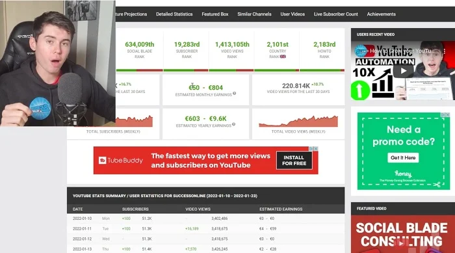Image resolution: width=455 pixels, height=253 pixels.
Task: Open the Future Projections tab
Action: point(131,14)
